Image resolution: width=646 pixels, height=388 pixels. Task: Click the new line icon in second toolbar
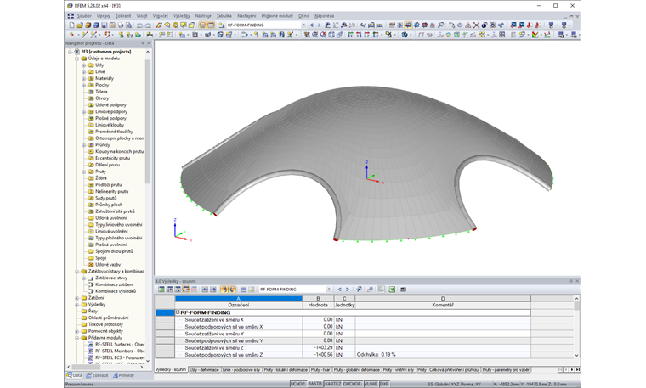pos(84,35)
